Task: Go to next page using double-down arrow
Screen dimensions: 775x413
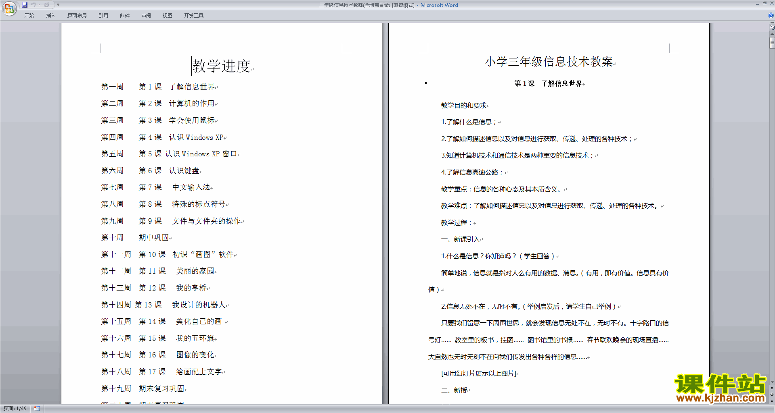Action: tap(772, 401)
